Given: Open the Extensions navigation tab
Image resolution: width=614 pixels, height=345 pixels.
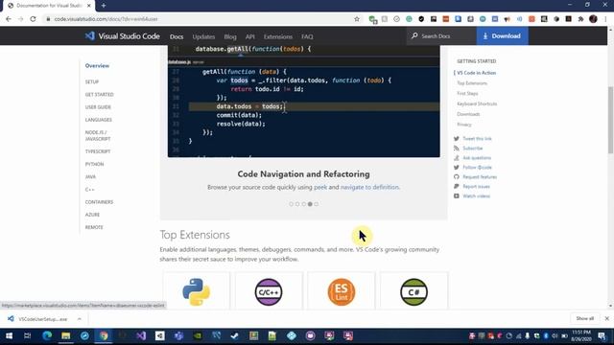Looking at the screenshot, I should (277, 36).
